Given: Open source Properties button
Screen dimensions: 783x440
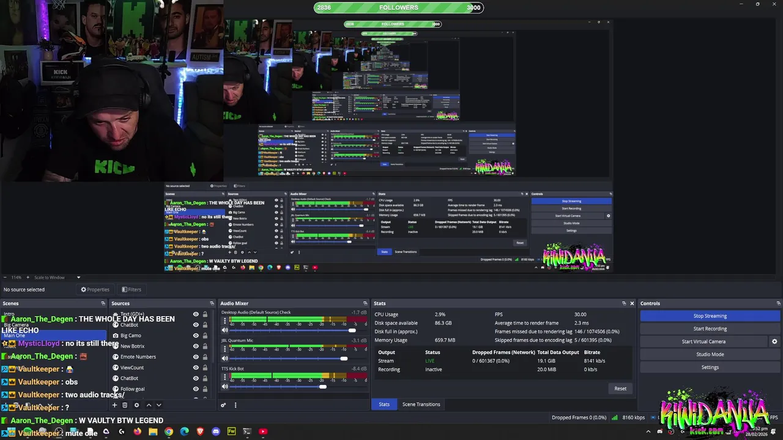Looking at the screenshot, I should [x=95, y=290].
